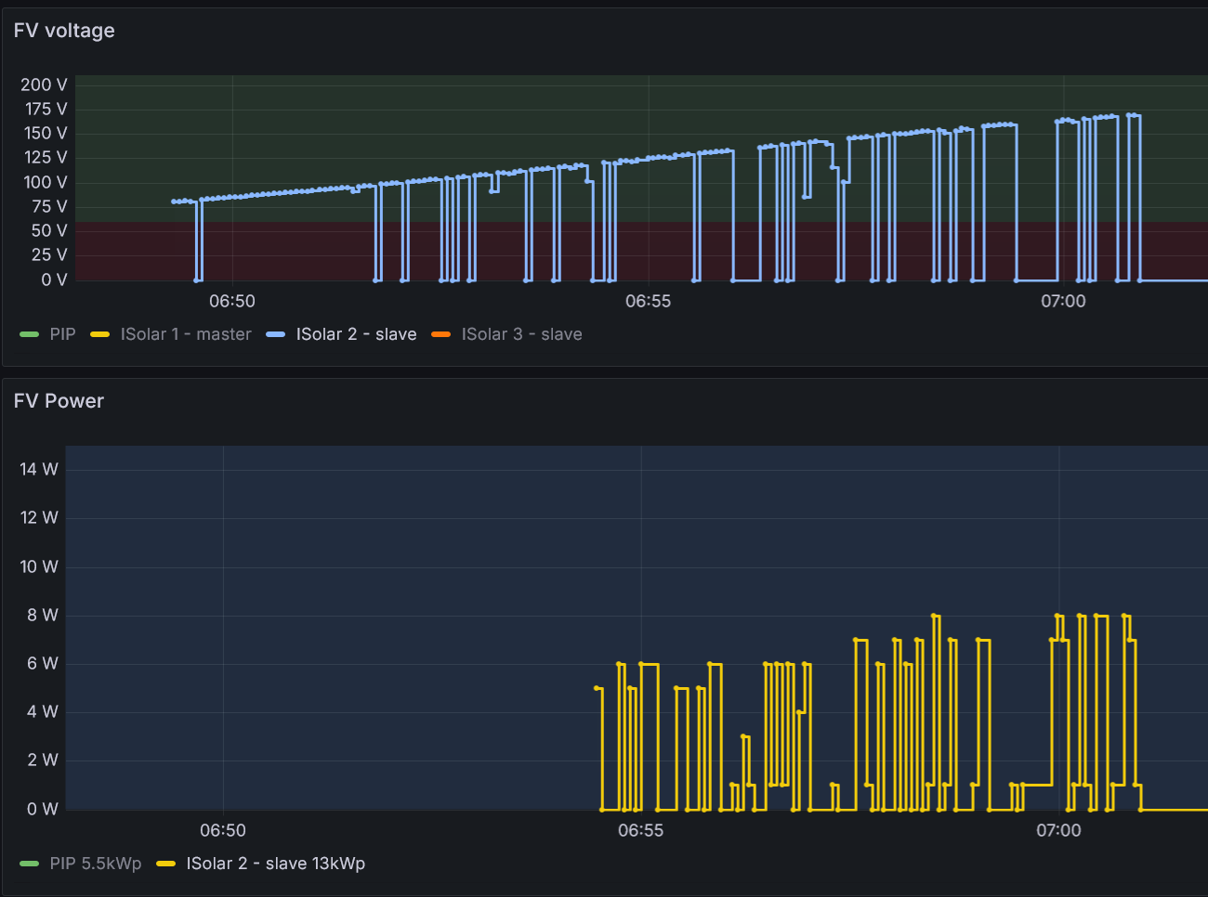Toggle PIP series label in FV voltage legend
This screenshot has height=897, width=1208.
(x=62, y=334)
